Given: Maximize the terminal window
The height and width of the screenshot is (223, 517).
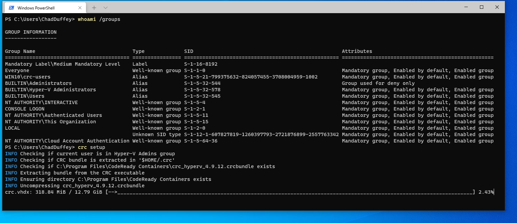Looking at the screenshot, I should (x=482, y=7).
